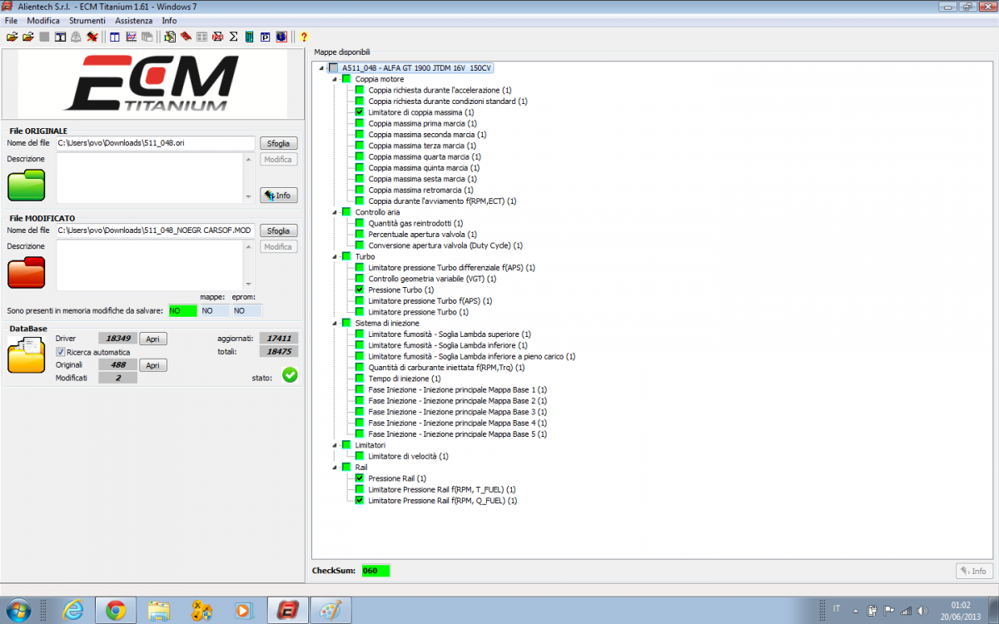Uncheck 'Limitatore Pressione Rail f(RPM, Q_FUEL)' checkbox
The height and width of the screenshot is (624, 999).
click(x=360, y=501)
